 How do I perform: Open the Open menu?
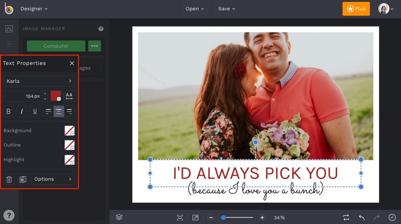(195, 8)
